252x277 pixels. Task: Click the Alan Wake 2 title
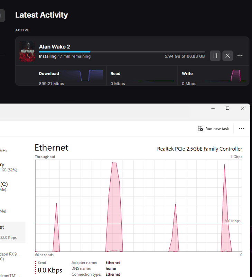coord(55,47)
